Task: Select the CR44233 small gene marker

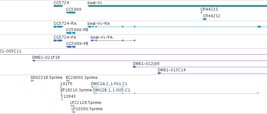Action: click(201, 13)
